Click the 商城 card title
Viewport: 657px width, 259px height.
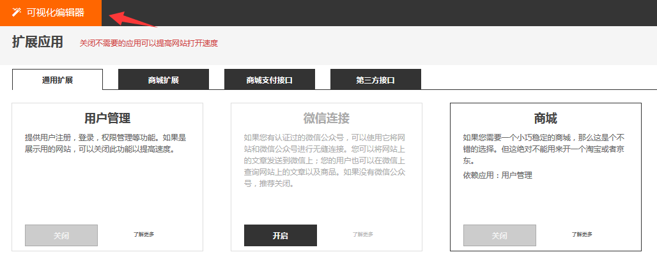coord(545,119)
